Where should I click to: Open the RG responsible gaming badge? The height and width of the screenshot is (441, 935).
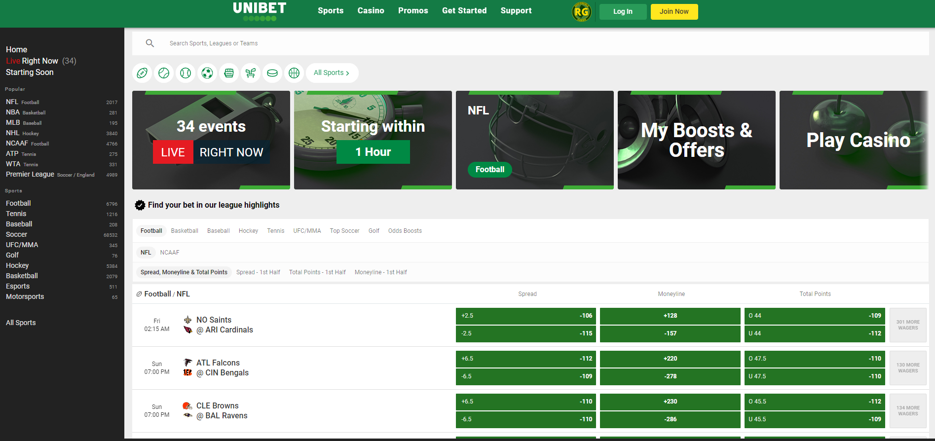[x=582, y=11]
